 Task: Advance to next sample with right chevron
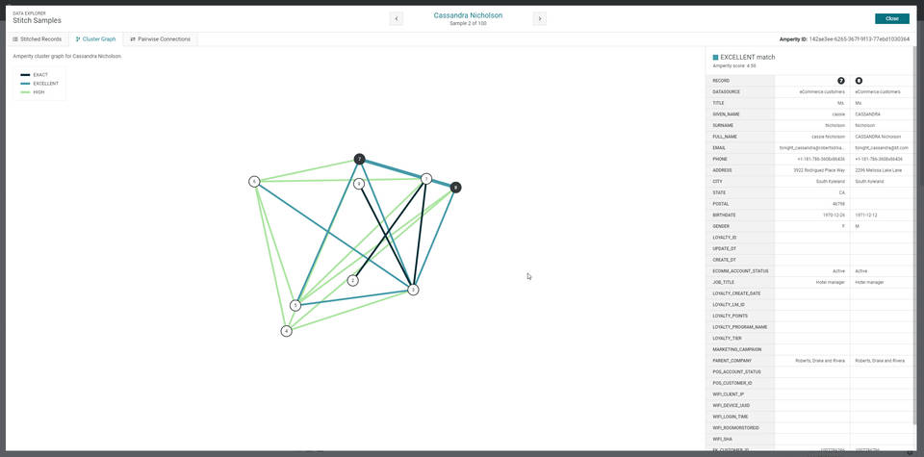[x=539, y=18]
